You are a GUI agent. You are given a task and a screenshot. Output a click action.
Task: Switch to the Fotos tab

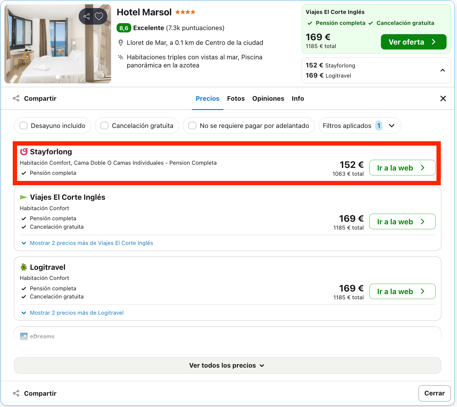click(236, 98)
